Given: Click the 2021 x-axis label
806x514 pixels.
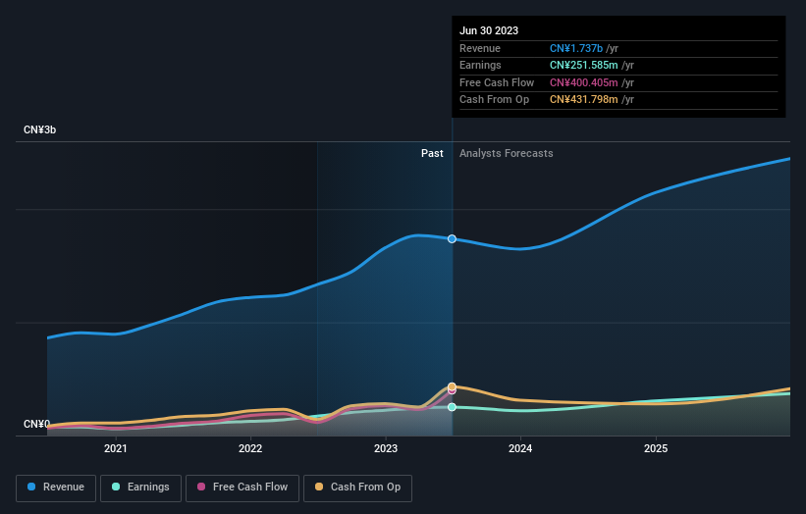Looking at the screenshot, I should [116, 448].
